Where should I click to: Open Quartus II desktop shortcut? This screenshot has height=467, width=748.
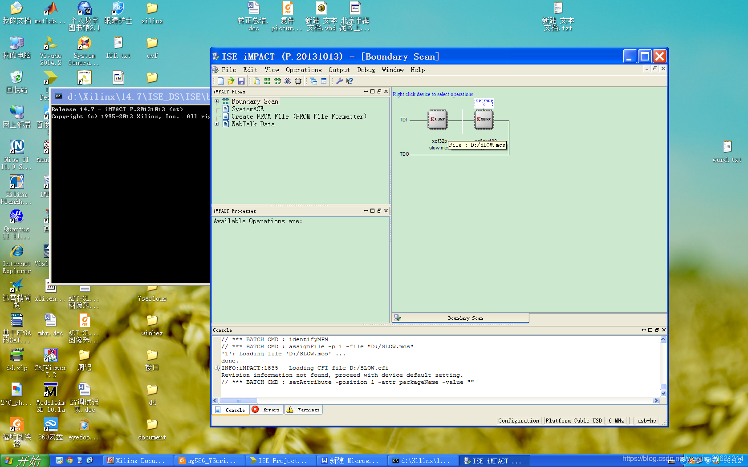coord(16,224)
